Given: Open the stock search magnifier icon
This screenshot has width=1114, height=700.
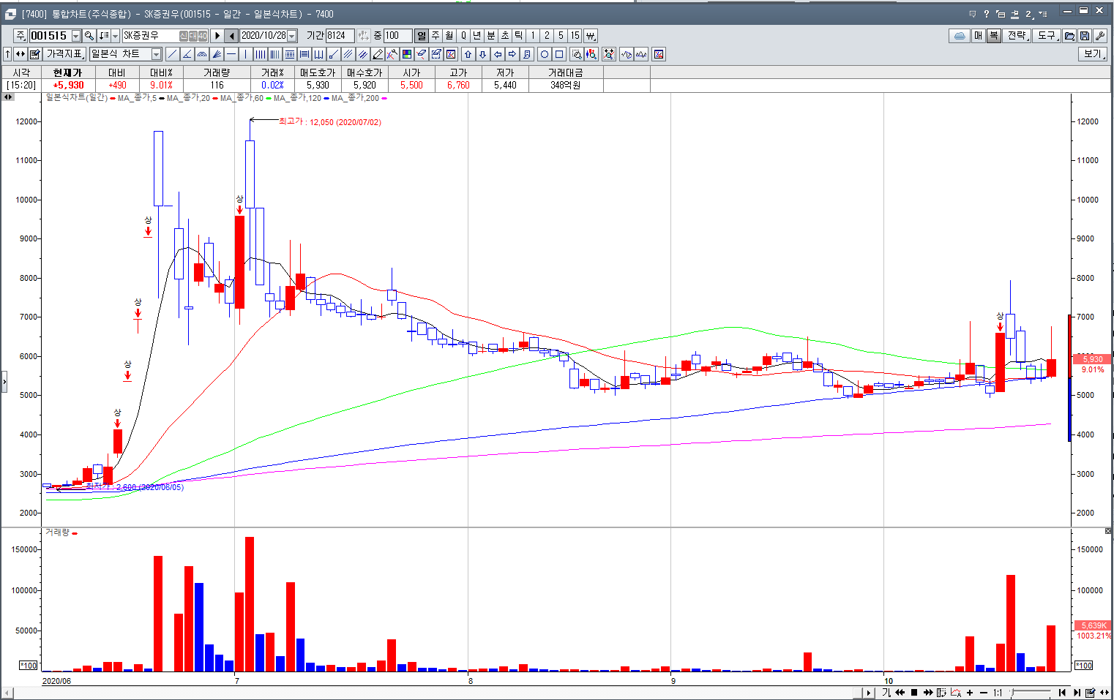Looking at the screenshot, I should [89, 35].
